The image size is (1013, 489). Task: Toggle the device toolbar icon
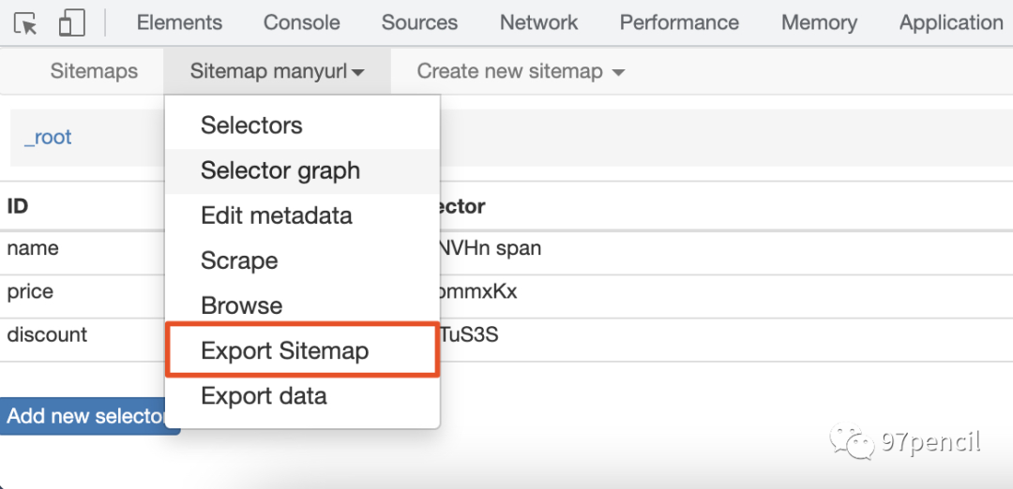pyautogui.click(x=72, y=23)
